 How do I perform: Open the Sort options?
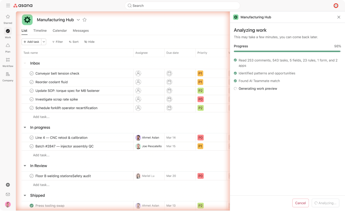[x=74, y=42]
